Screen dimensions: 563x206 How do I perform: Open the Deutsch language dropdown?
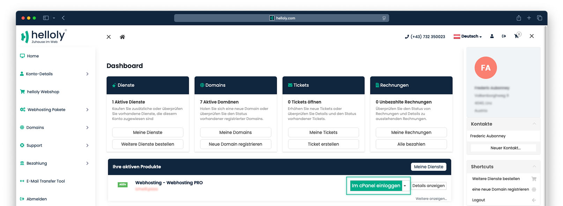point(468,36)
